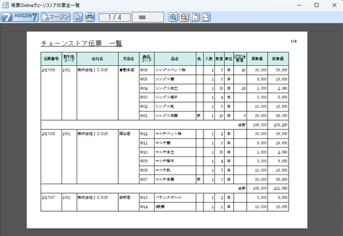Click the シングルベッド枠 product name
This screenshot has width=343, height=236.
click(170, 70)
